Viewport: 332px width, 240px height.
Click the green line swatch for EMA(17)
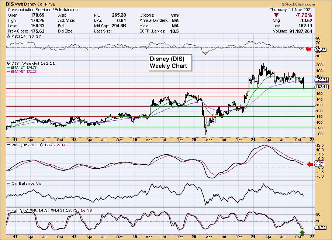coord(9,68)
